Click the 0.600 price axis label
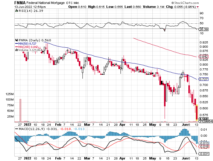 tap(204, 108)
